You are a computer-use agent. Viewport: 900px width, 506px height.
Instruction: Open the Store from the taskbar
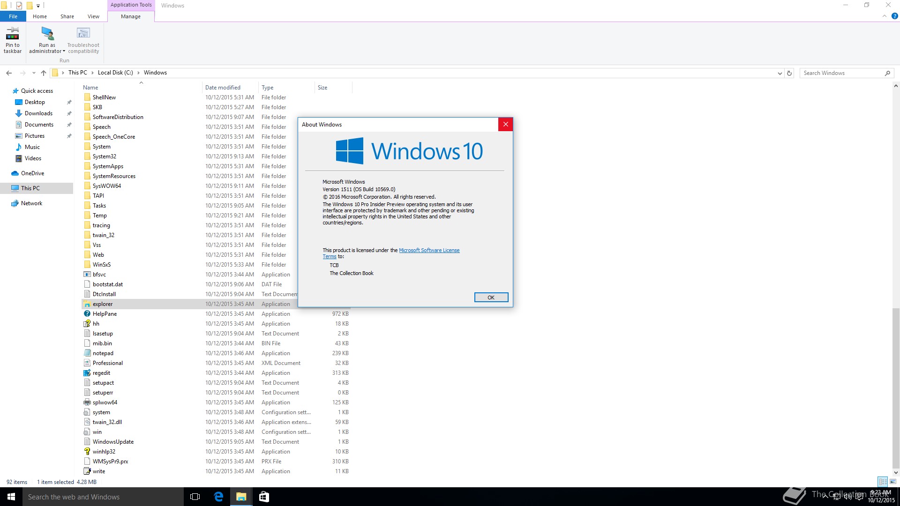[264, 497]
